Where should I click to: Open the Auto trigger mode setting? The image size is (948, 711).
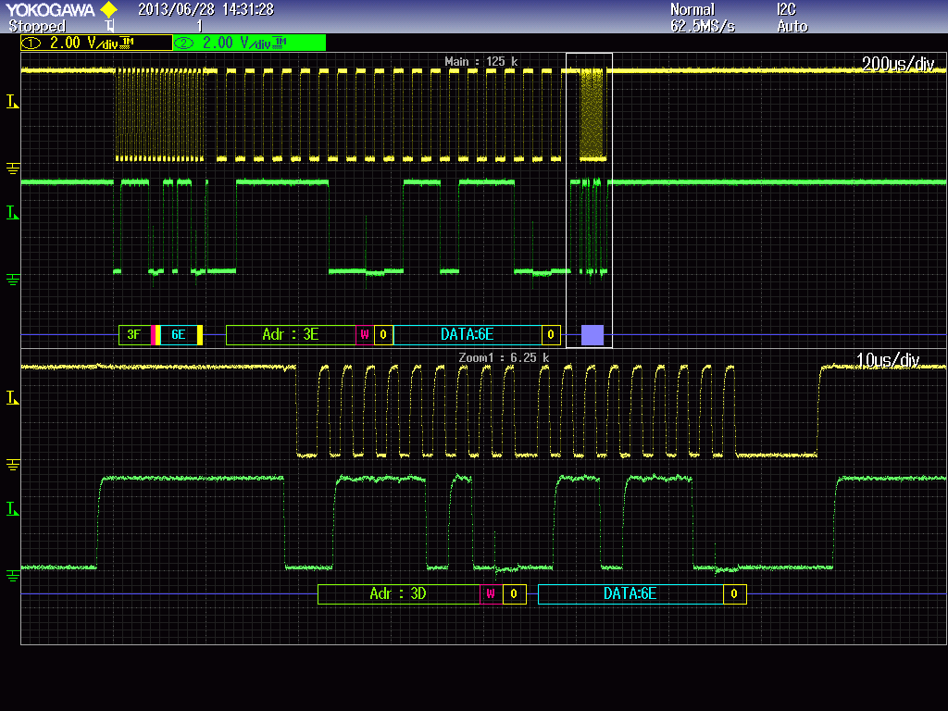tap(792, 26)
